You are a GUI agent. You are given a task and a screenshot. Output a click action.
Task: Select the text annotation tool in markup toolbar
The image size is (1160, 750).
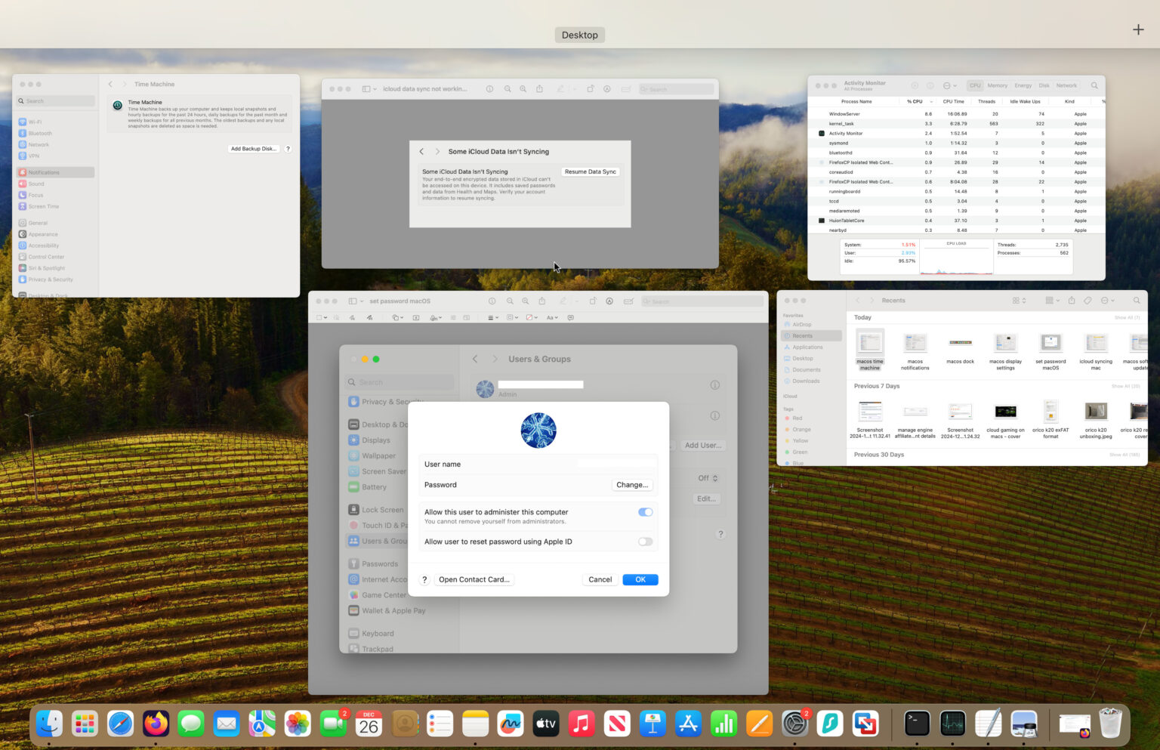[x=415, y=317]
